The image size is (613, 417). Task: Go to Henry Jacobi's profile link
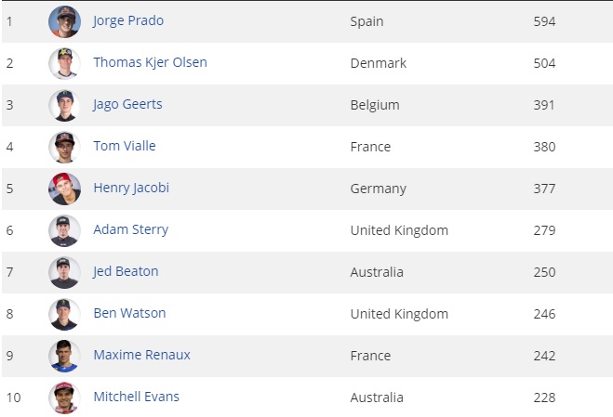coord(131,188)
